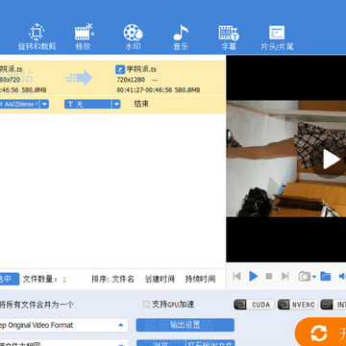Click the conversion arrow between file entries

coord(78,78)
